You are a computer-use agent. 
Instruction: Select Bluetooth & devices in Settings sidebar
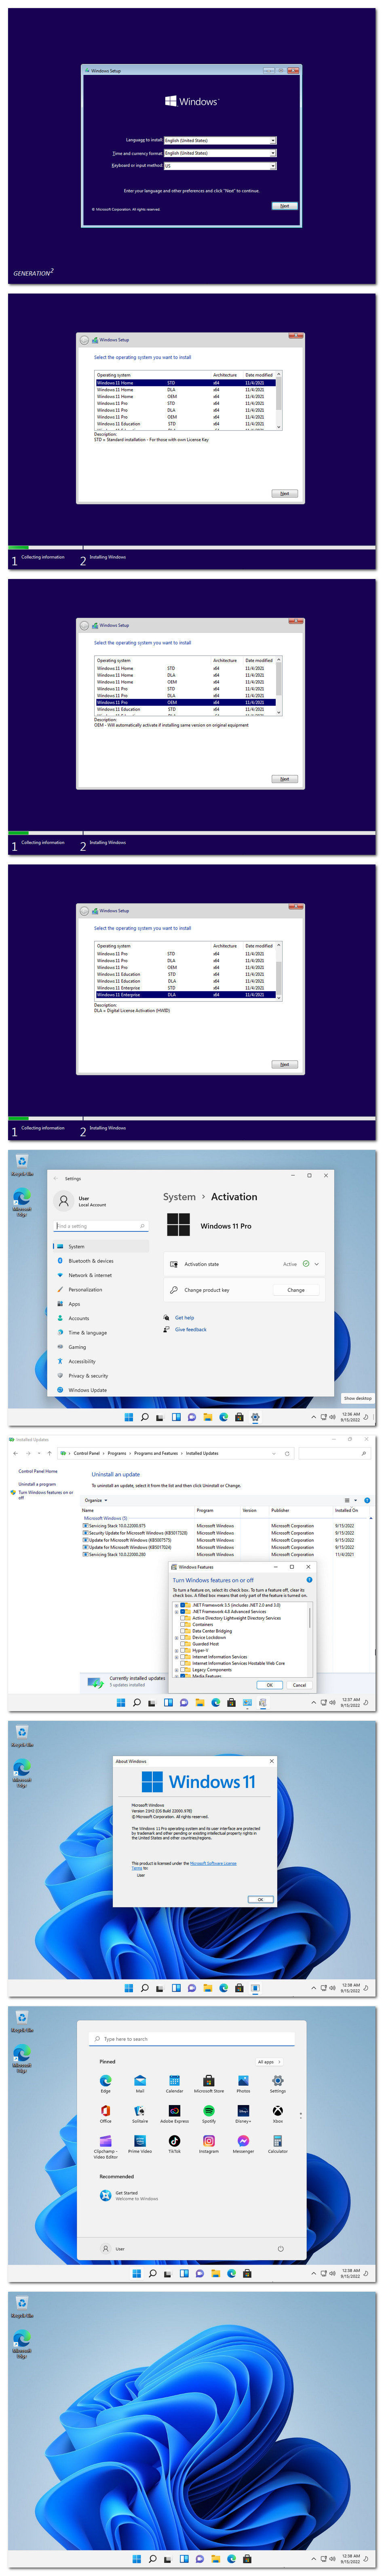[91, 1260]
